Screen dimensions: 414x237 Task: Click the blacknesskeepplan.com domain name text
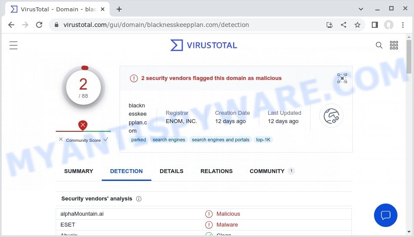point(138,118)
